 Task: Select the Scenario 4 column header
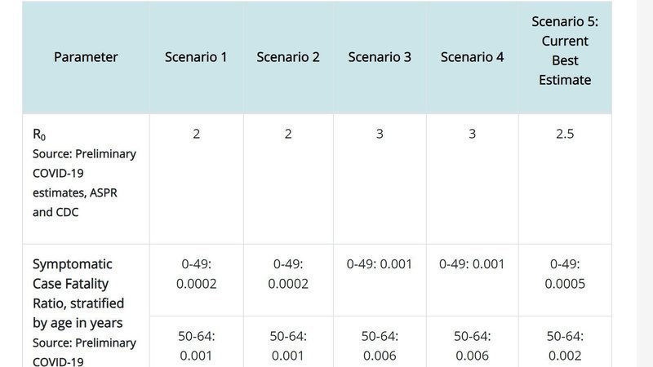[472, 57]
